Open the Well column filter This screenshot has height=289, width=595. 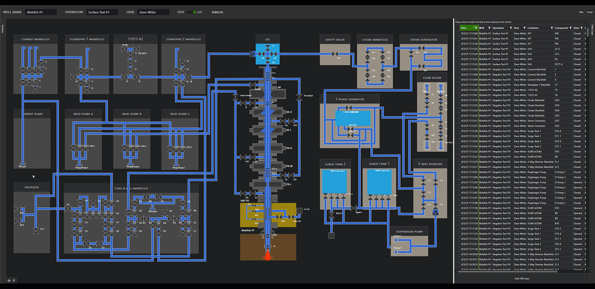[489, 28]
